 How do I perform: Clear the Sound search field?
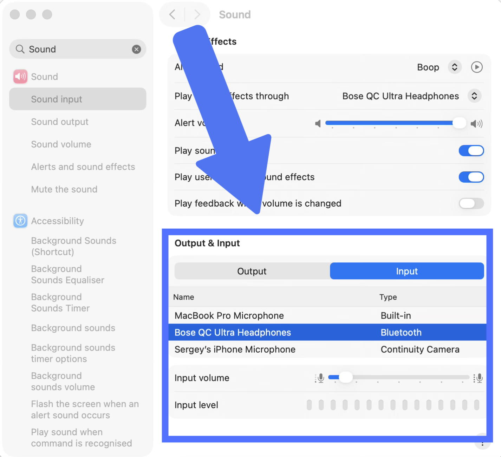point(136,49)
